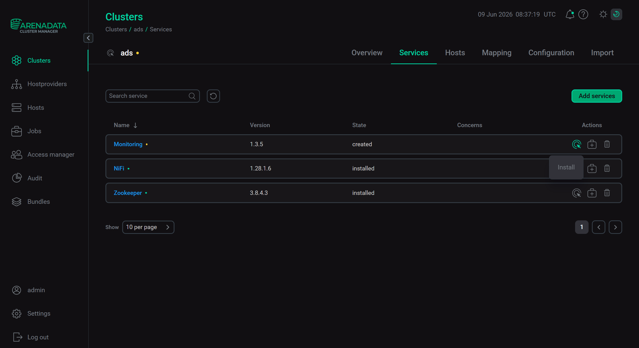Open cluster actions icon next to ads
639x348 pixels.
[110, 53]
